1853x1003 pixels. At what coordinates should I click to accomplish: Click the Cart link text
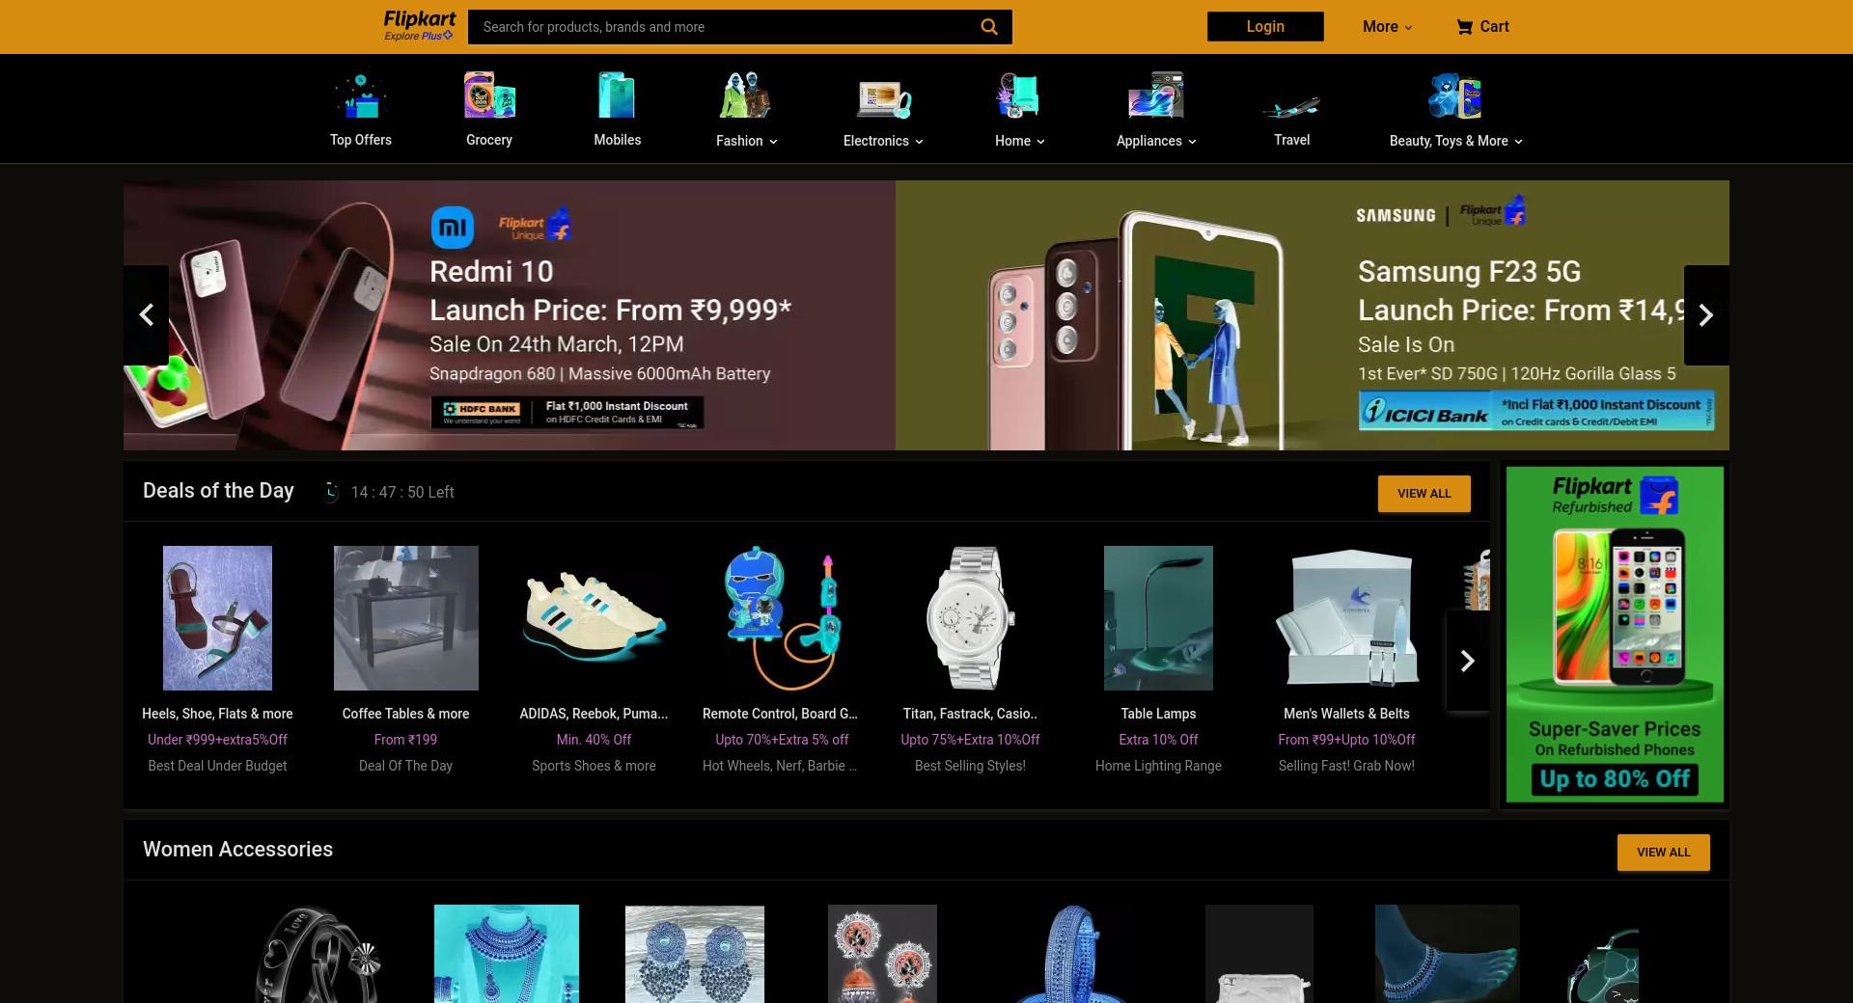(x=1494, y=27)
